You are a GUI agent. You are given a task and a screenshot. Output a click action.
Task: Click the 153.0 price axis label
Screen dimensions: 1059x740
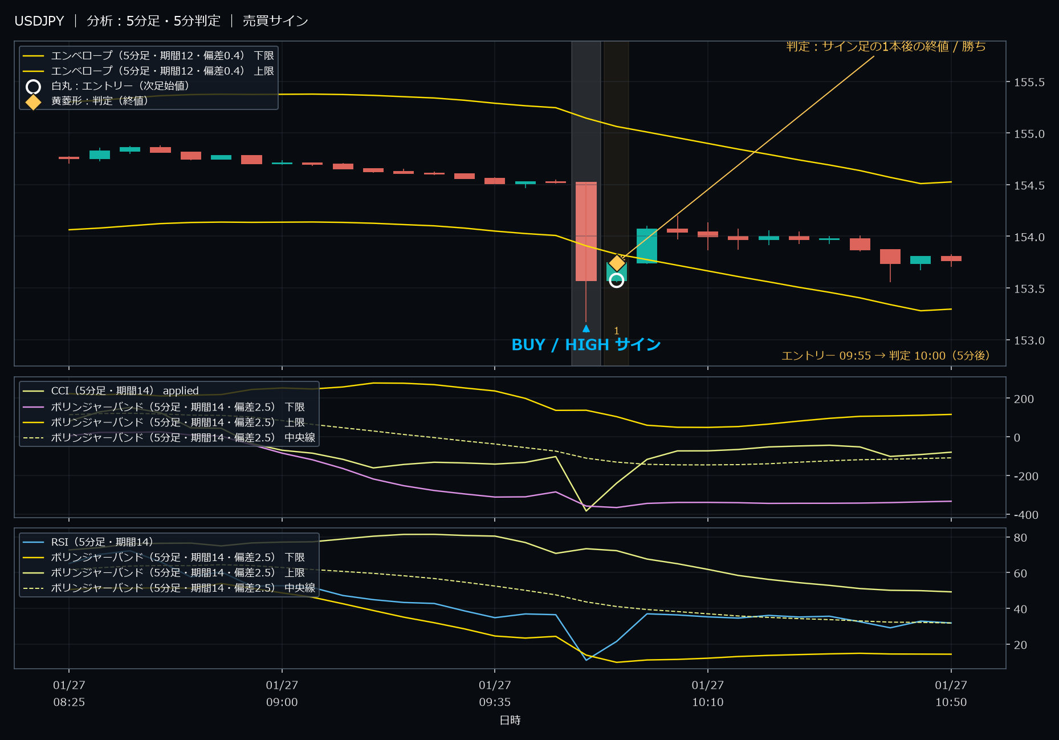(1029, 341)
